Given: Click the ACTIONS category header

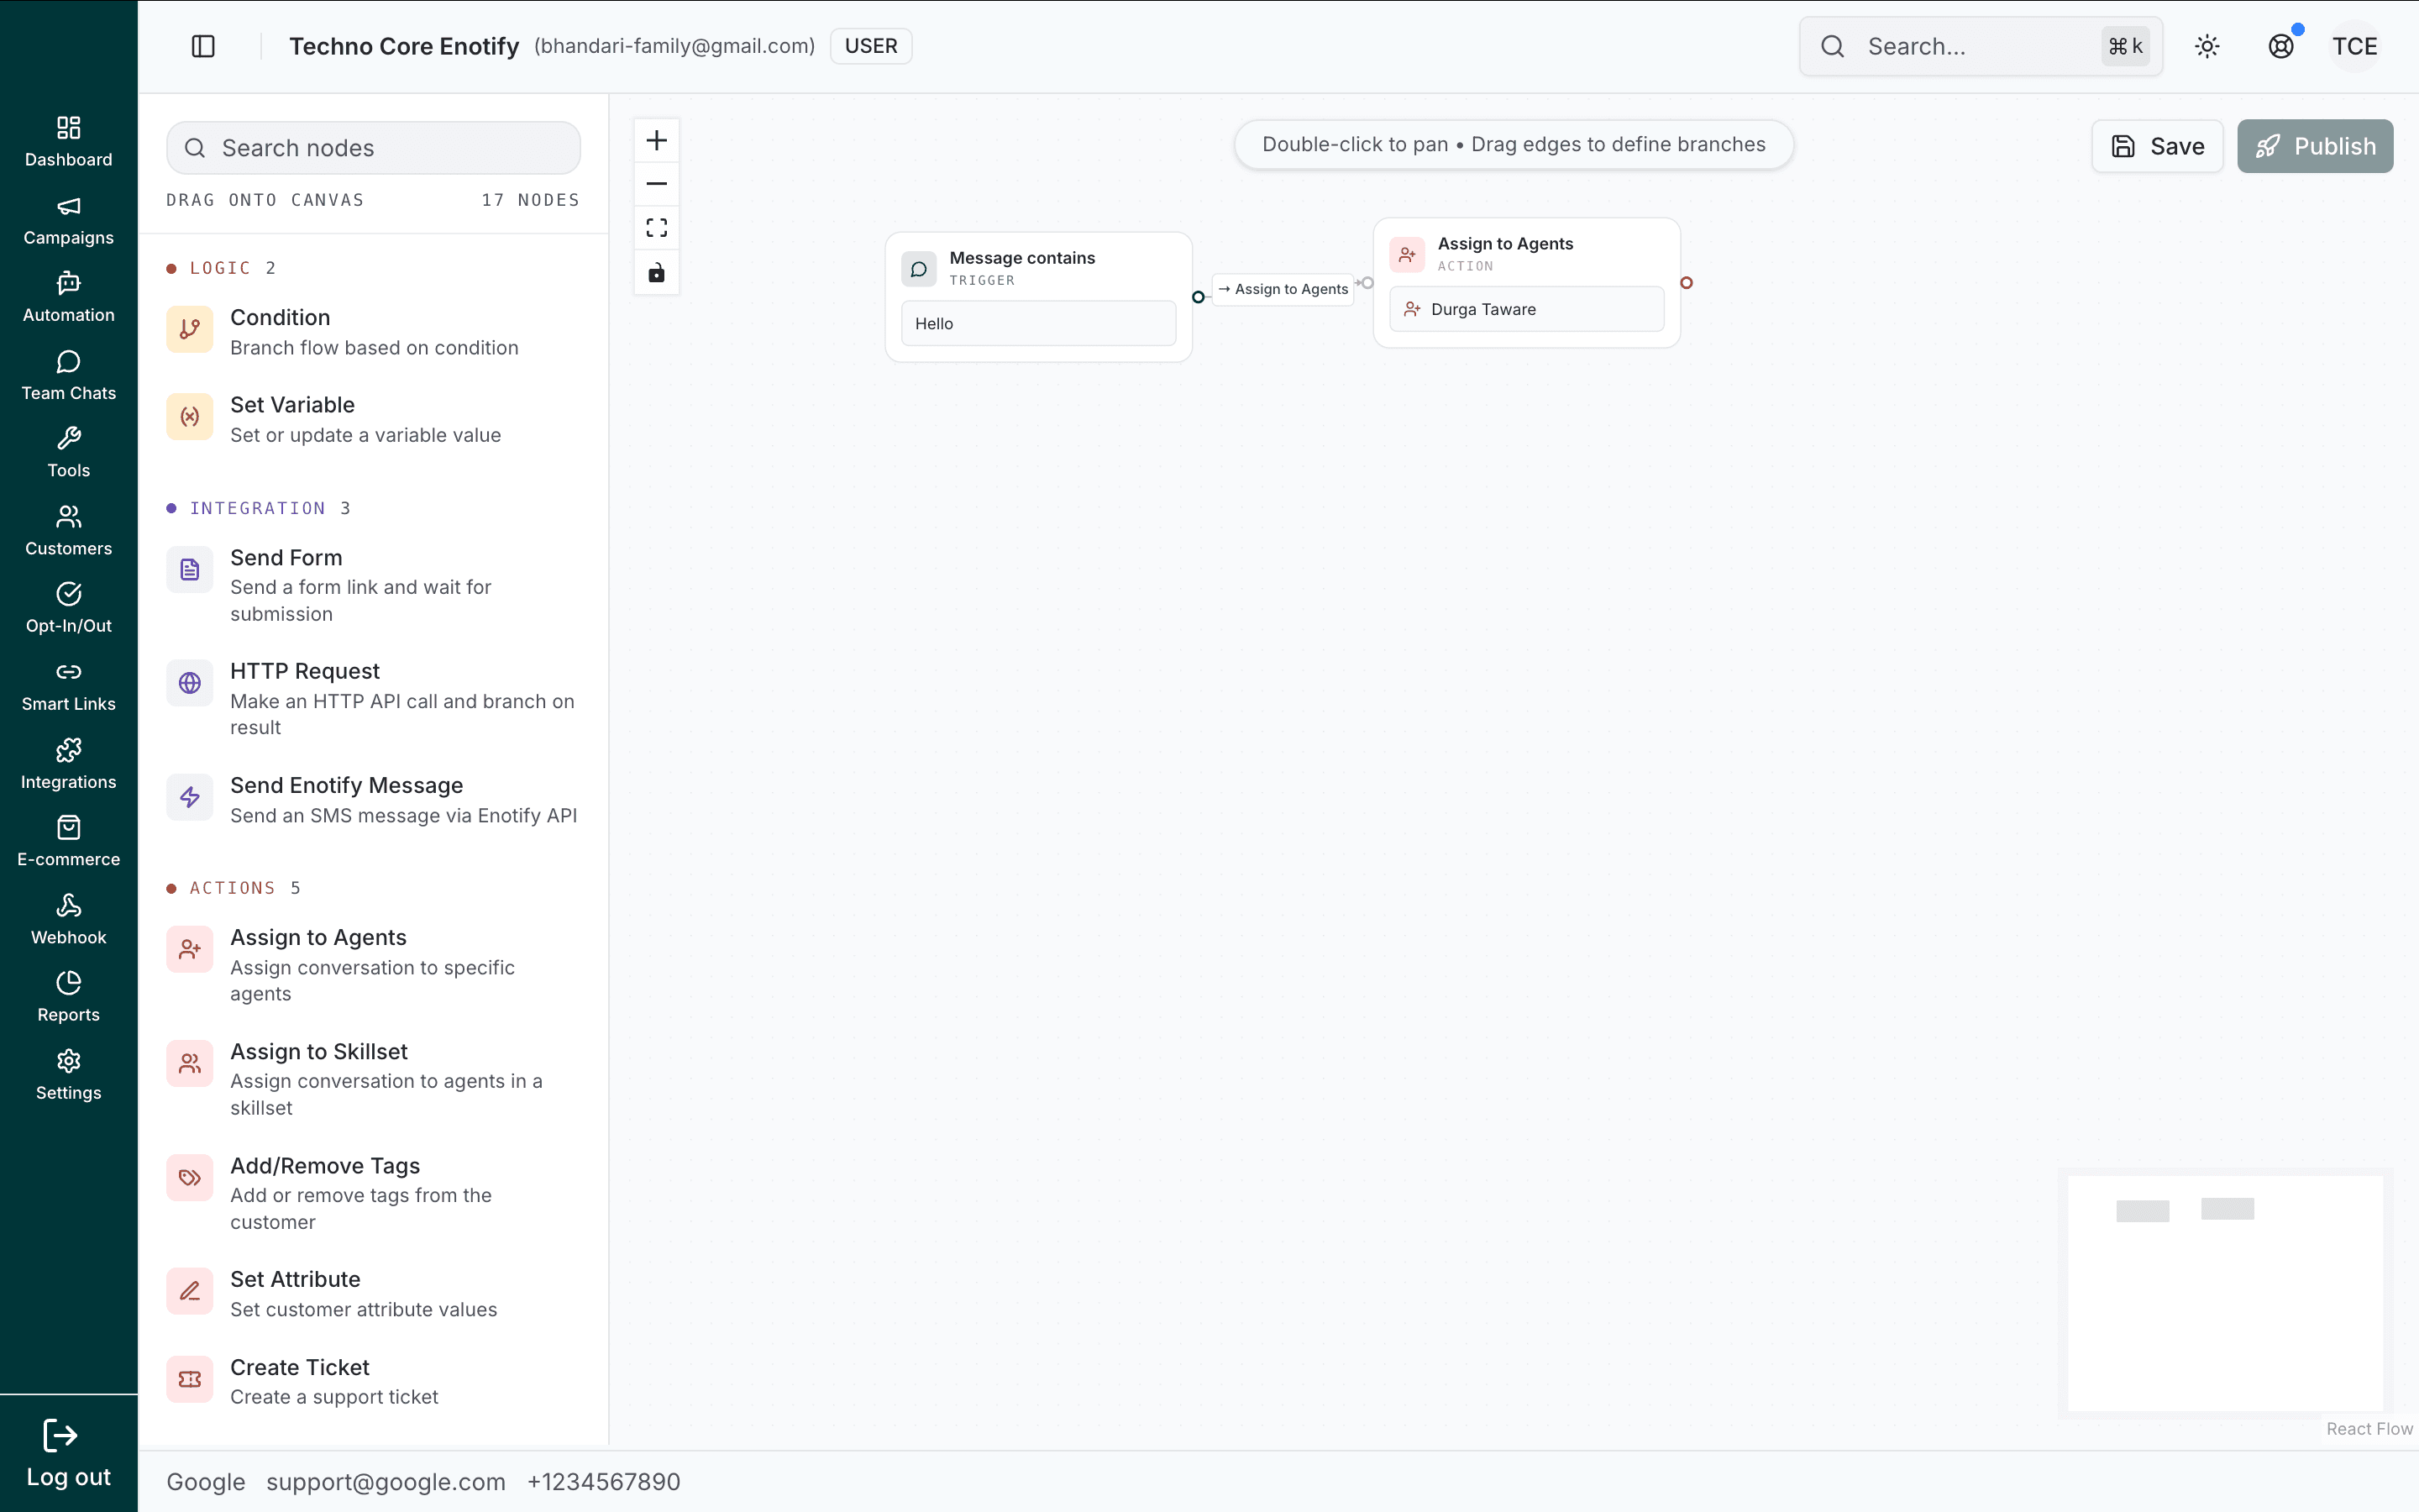Looking at the screenshot, I should tap(233, 888).
